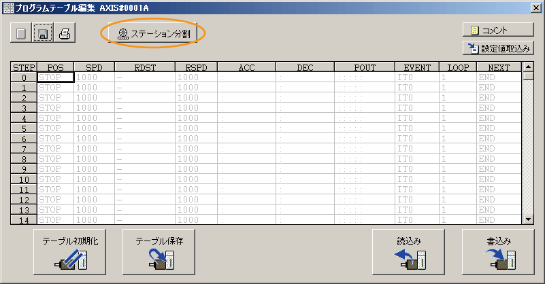This screenshot has height=284, width=545.
Task: Select EVENT cell in step 3 row
Action: 416,108
